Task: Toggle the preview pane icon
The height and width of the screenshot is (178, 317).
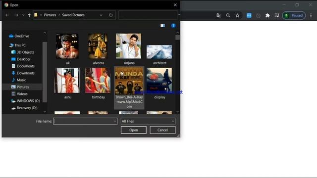Action: pos(163,26)
